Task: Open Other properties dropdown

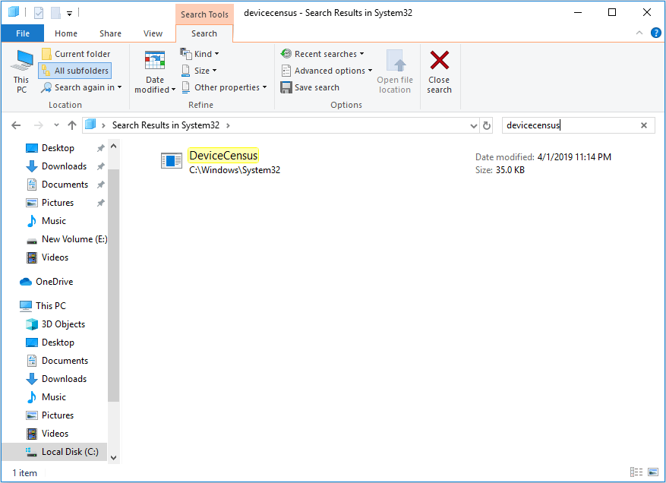Action: (x=224, y=87)
